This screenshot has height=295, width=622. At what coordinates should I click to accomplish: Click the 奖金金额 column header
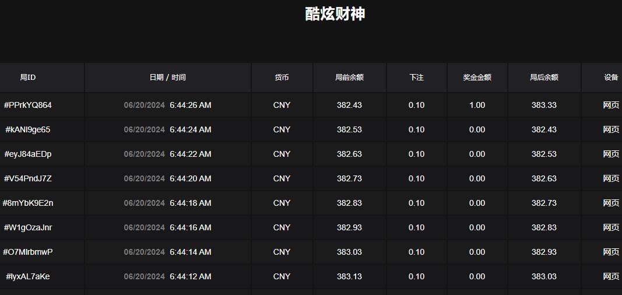pyautogui.click(x=477, y=77)
